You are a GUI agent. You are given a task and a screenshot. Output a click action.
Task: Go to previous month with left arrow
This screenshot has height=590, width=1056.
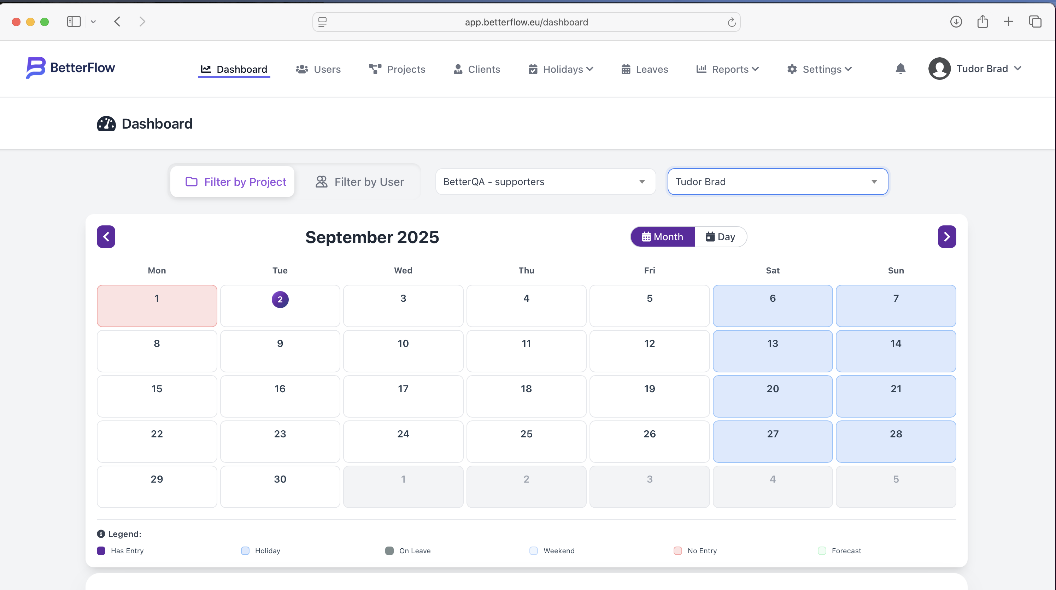coord(106,236)
